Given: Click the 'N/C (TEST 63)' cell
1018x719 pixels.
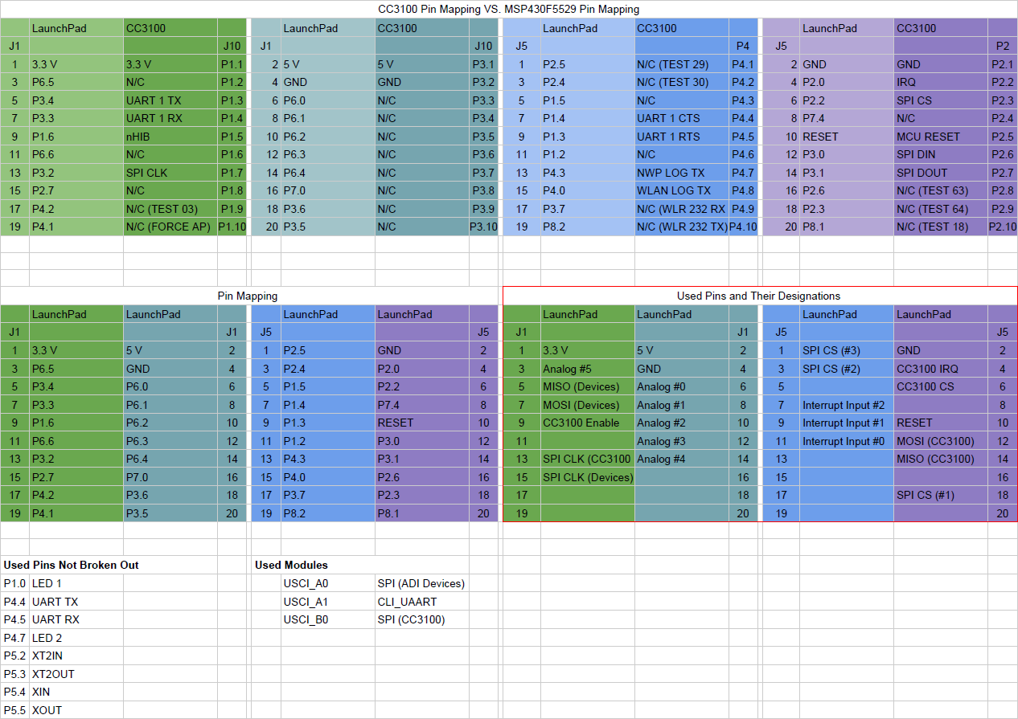Looking at the screenshot, I should point(941,190).
